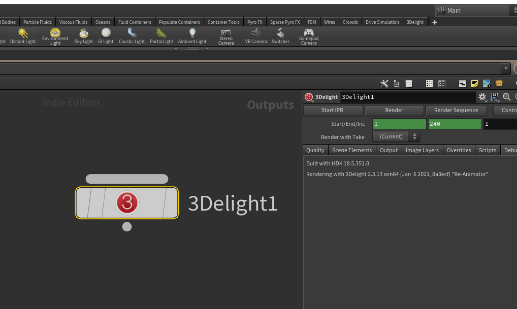Create a Stereo Camera from the shelf
517x309 pixels.
tap(226, 36)
